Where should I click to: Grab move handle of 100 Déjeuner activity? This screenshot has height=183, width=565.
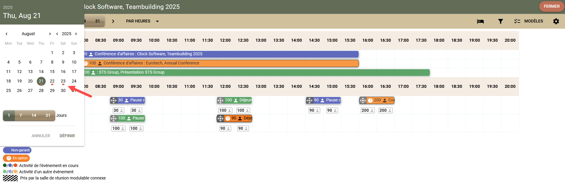tap(220, 101)
